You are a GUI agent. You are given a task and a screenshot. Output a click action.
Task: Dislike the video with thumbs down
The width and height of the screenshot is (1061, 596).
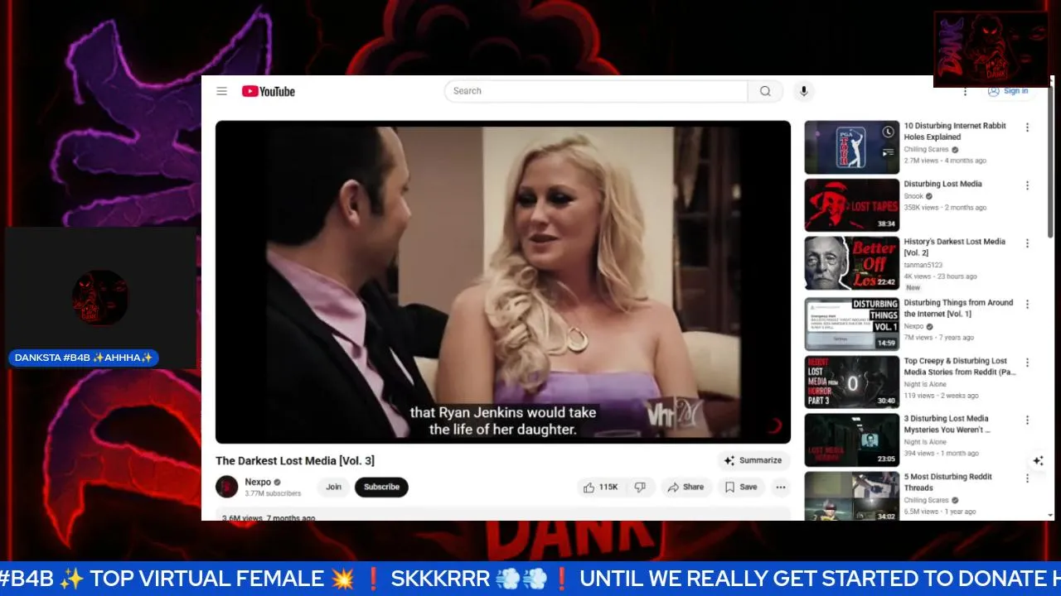point(640,487)
